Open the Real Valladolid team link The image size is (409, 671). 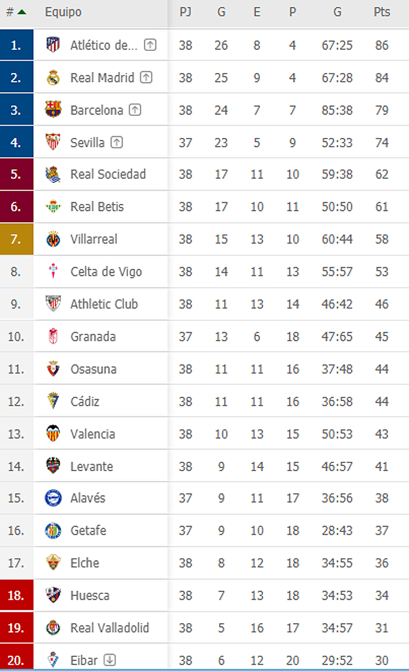110,628
